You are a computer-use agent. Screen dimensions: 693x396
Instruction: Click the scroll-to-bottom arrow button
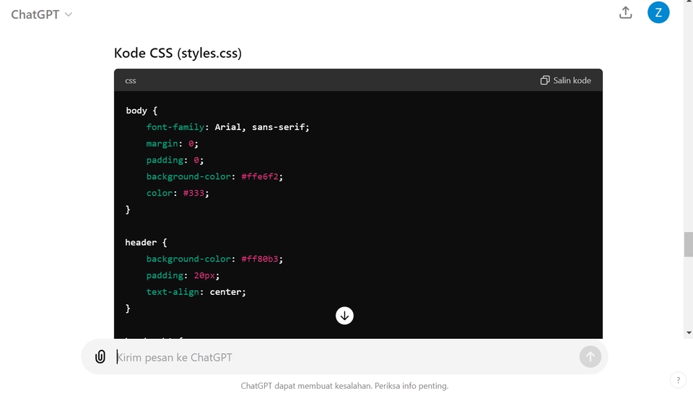(x=344, y=316)
